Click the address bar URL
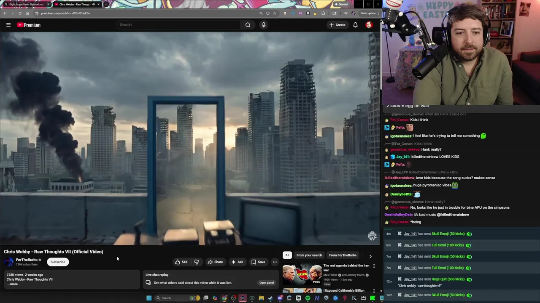 click(x=65, y=13)
